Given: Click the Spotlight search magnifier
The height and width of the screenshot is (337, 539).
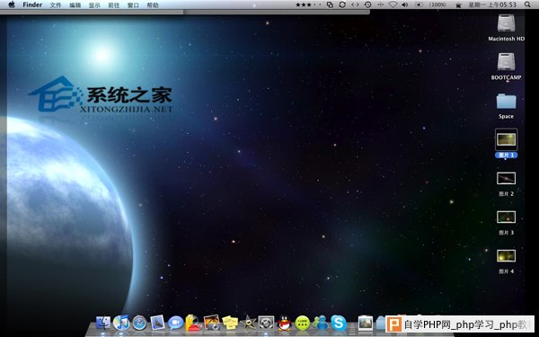Looking at the screenshot, I should (527, 4).
